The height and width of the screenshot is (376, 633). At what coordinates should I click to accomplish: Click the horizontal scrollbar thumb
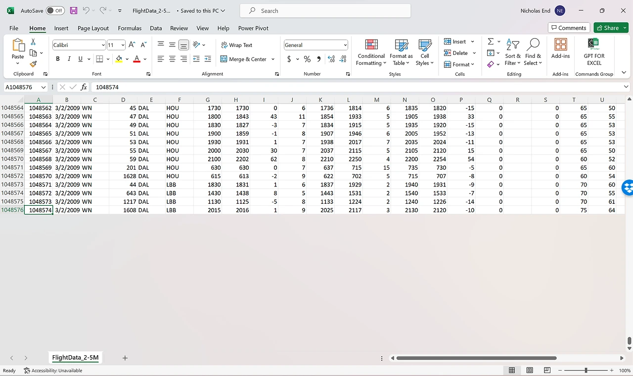[476, 358]
